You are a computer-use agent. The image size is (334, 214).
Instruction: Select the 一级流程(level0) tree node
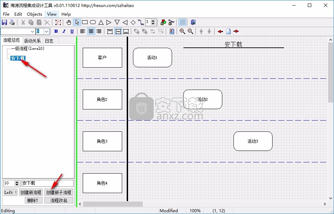pyautogui.click(x=28, y=48)
